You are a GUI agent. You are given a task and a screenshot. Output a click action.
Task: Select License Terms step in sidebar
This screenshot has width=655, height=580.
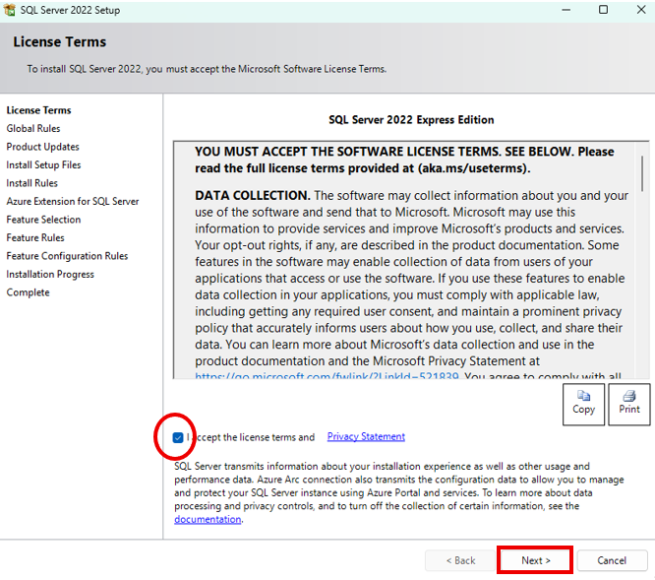click(x=39, y=110)
